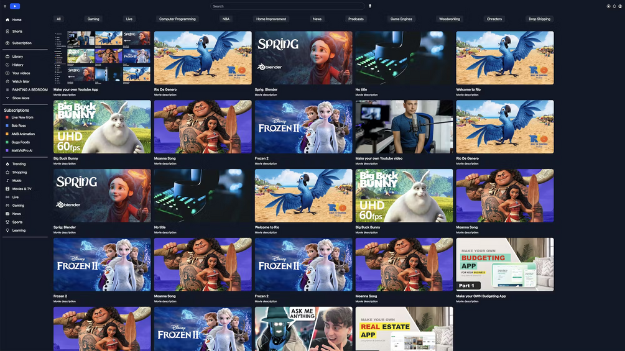
Task: Click the 'Make your own Youtube video' title
Action: [379, 158]
